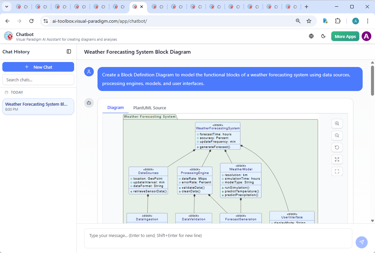Viewport: 375px width, 253px height.
Task: Zoom out of the block diagram
Action: tap(337, 135)
